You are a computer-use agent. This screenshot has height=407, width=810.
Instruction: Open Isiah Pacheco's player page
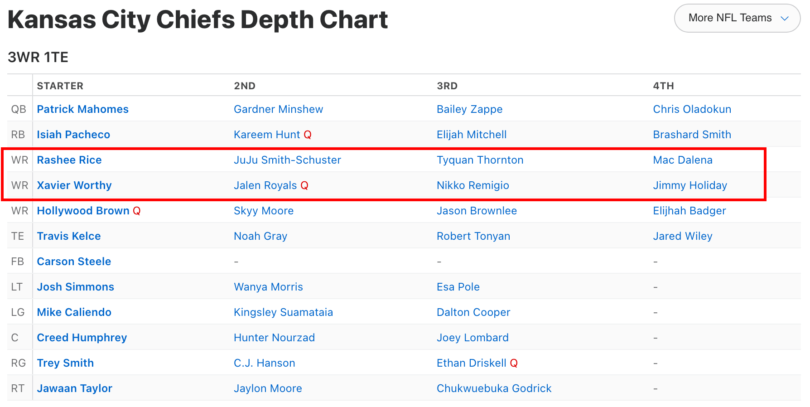pos(73,135)
